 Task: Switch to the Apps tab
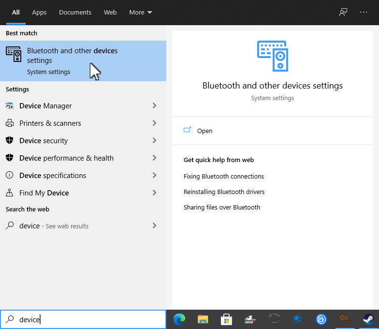tap(39, 13)
